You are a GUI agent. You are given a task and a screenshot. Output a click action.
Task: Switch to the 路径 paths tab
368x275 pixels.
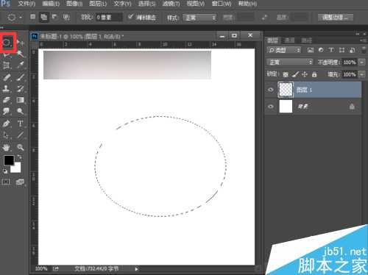pos(306,40)
